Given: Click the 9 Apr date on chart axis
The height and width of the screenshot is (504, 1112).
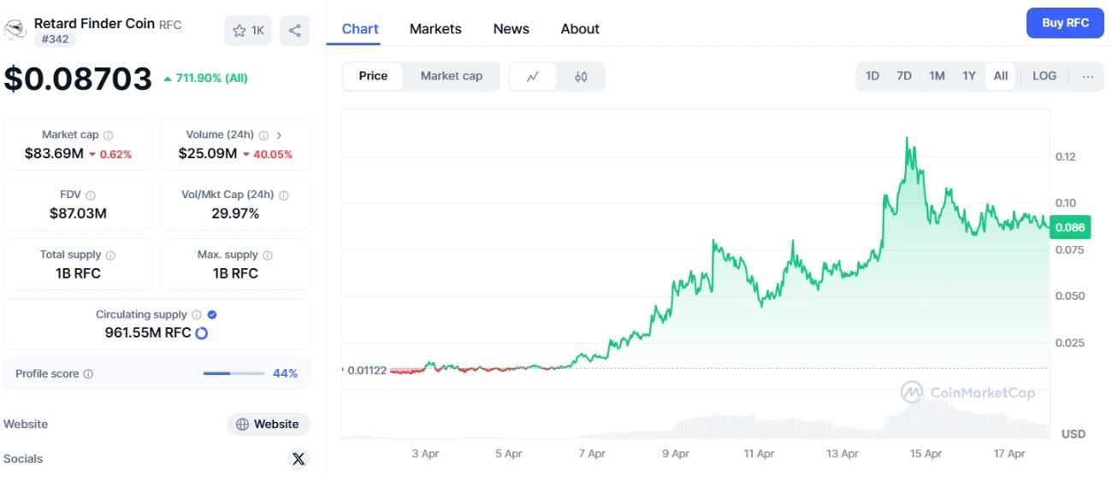Looking at the screenshot, I should (676, 454).
